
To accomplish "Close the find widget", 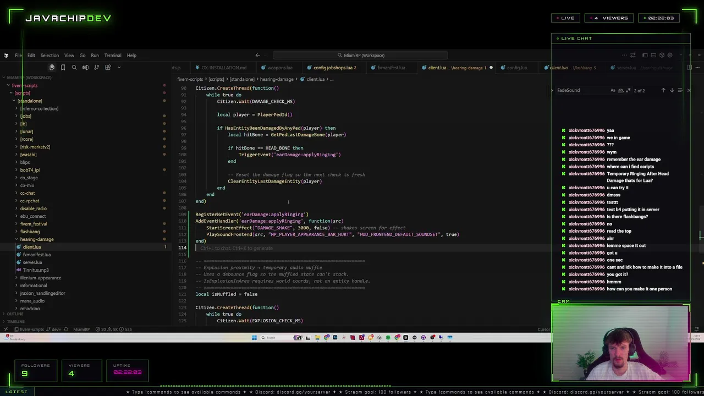I will point(689,90).
